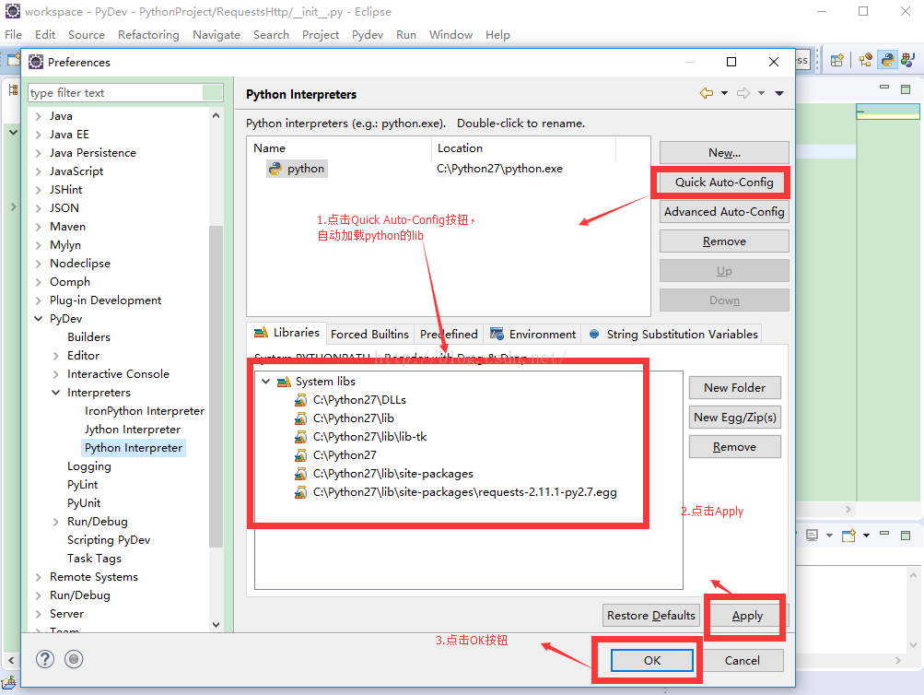
Task: Click the PyDev perspective icon in toolbar
Action: tap(887, 60)
